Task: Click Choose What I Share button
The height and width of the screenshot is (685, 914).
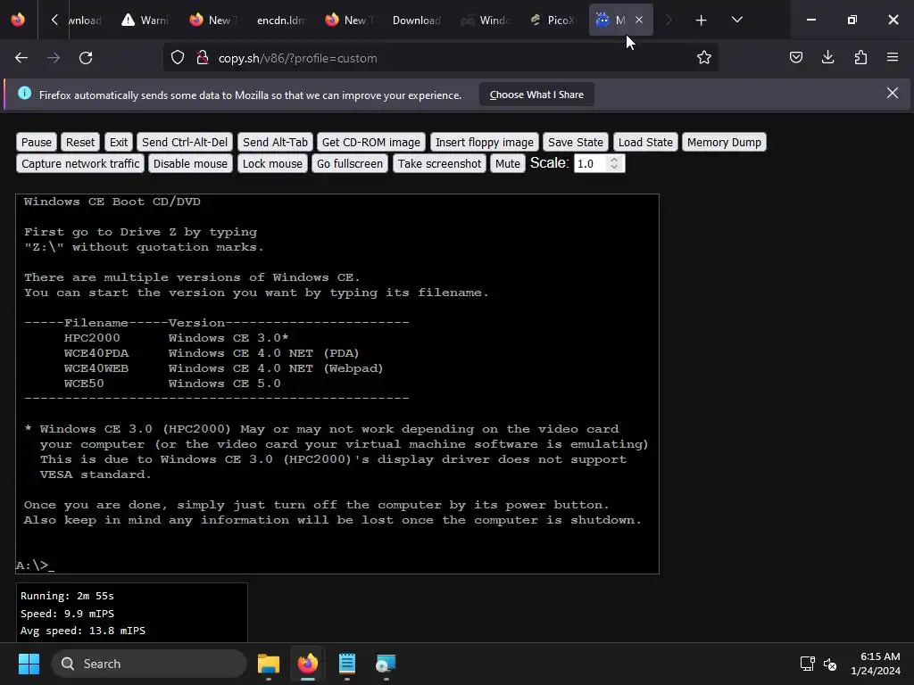Action: (x=536, y=95)
